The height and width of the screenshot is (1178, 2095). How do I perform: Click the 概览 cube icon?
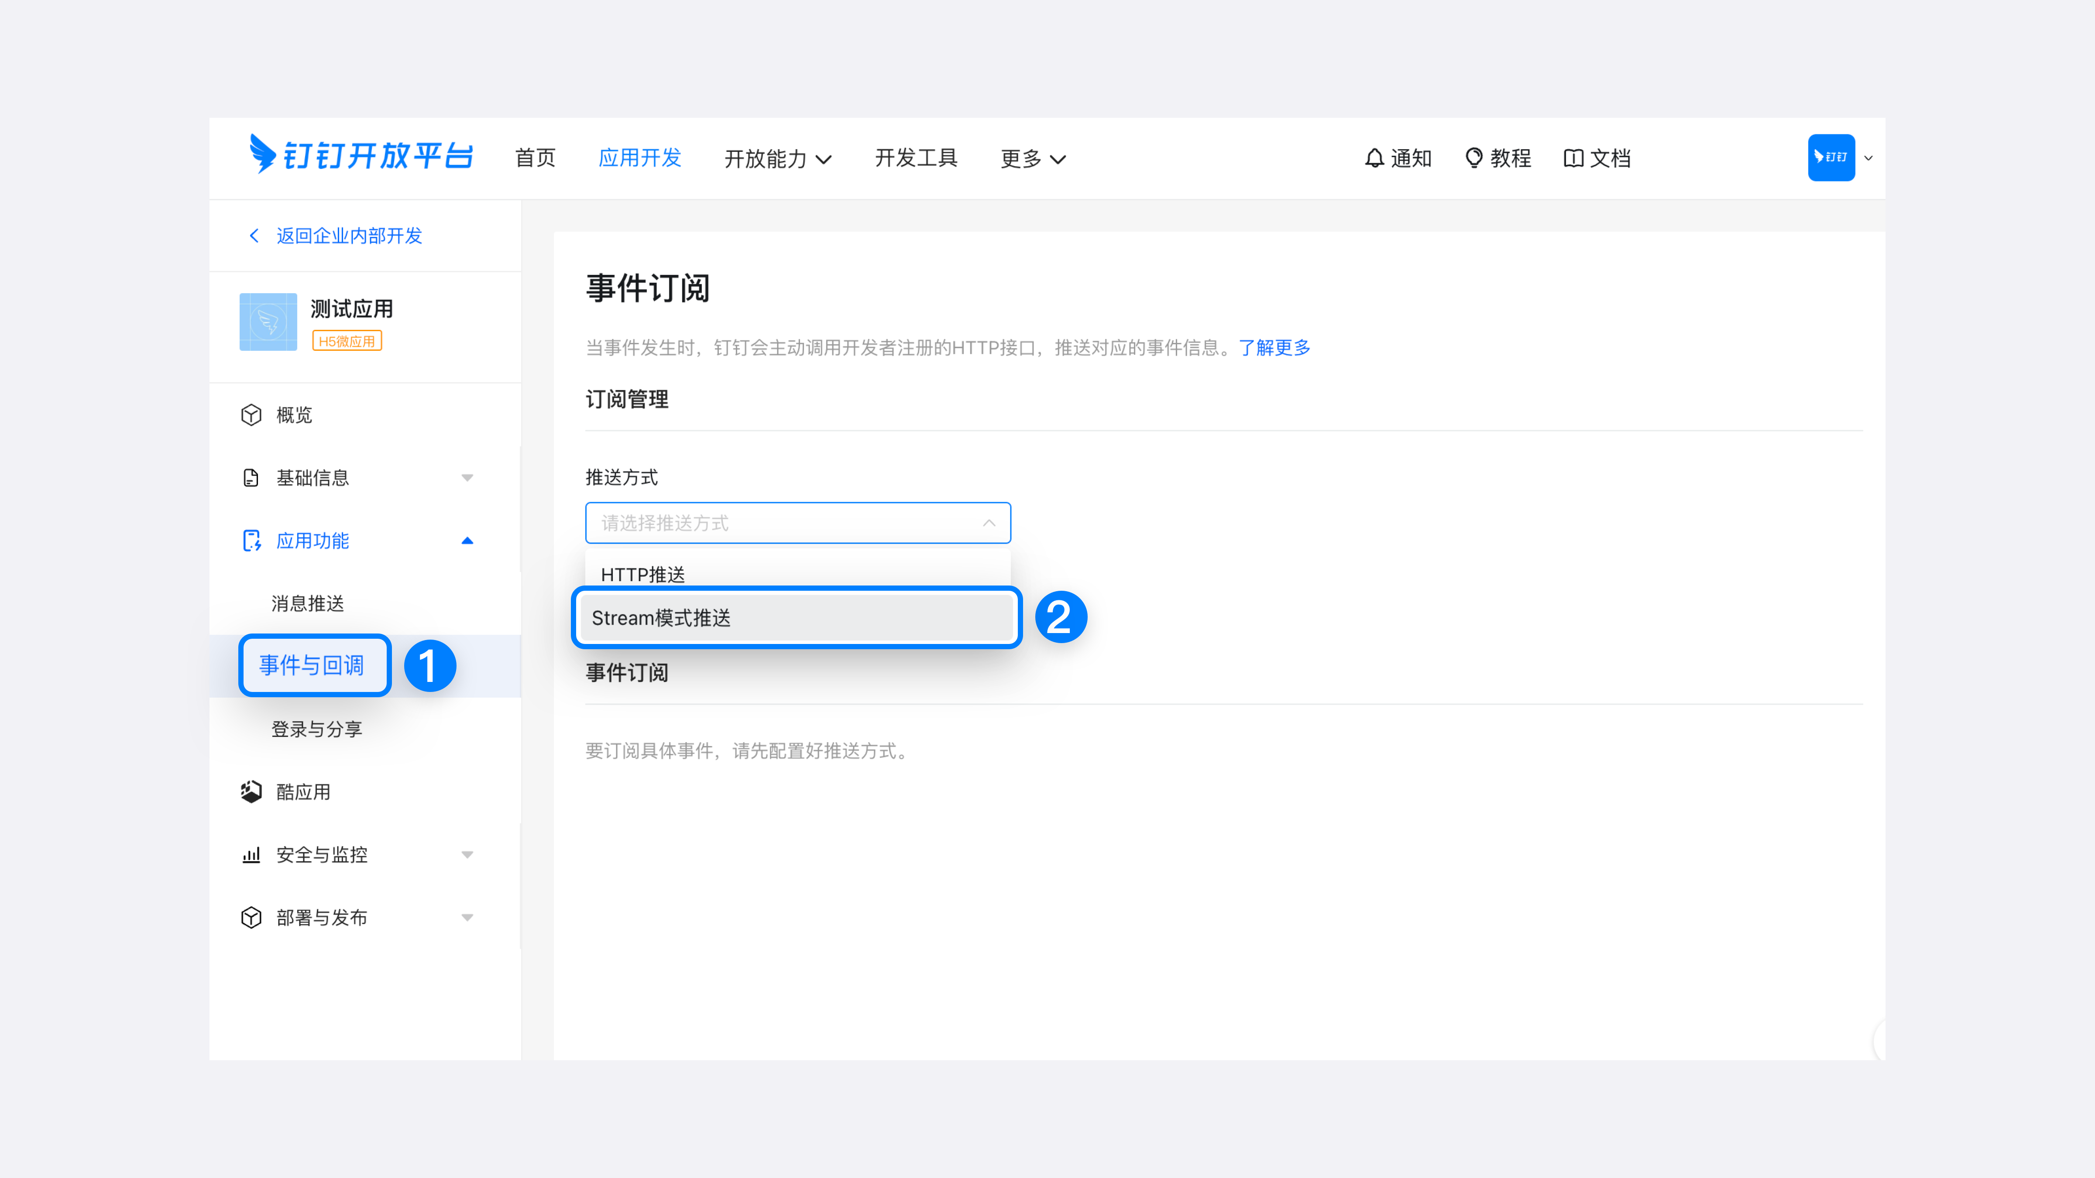[x=251, y=414]
